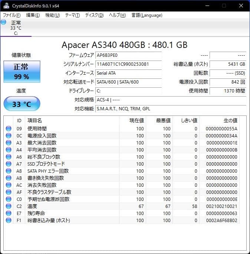The width and height of the screenshot is (250, 254).
Task: Click status orb for C0 予期せぬ電源断回数 row
Action: point(9,199)
